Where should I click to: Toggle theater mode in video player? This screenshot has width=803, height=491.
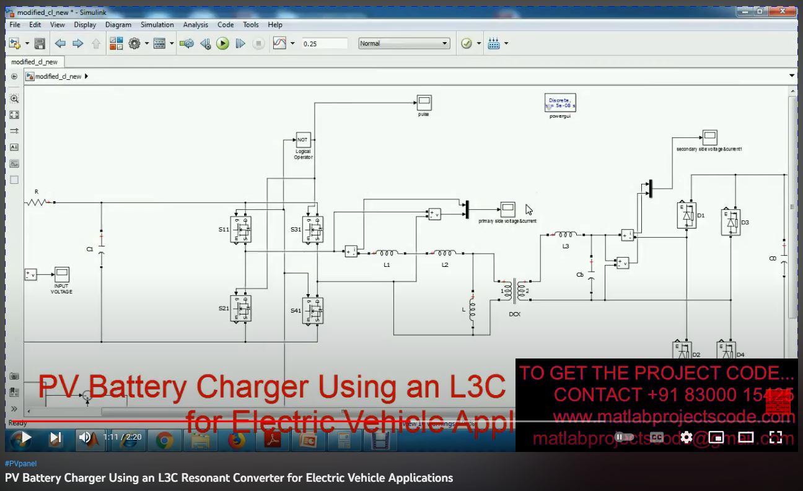[x=746, y=437]
